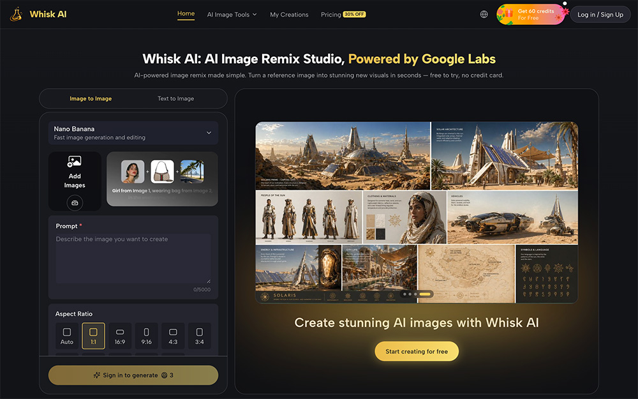This screenshot has width=638, height=399.
Task: Select the first carousel dot indicator
Action: coord(405,294)
